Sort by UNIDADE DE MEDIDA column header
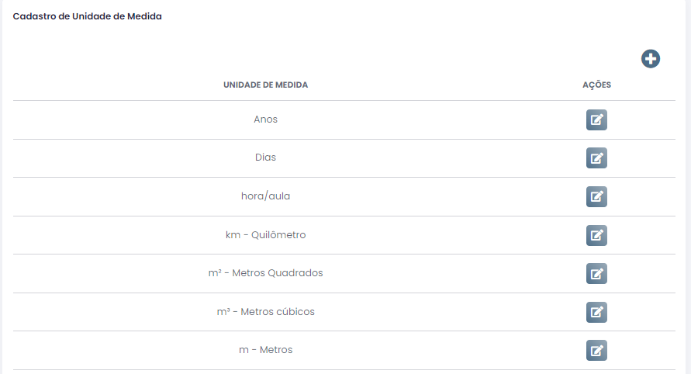This screenshot has height=374, width=691. coord(266,85)
